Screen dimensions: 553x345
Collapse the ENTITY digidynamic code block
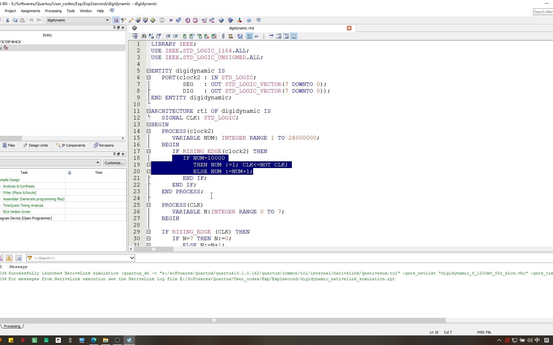coord(148,71)
